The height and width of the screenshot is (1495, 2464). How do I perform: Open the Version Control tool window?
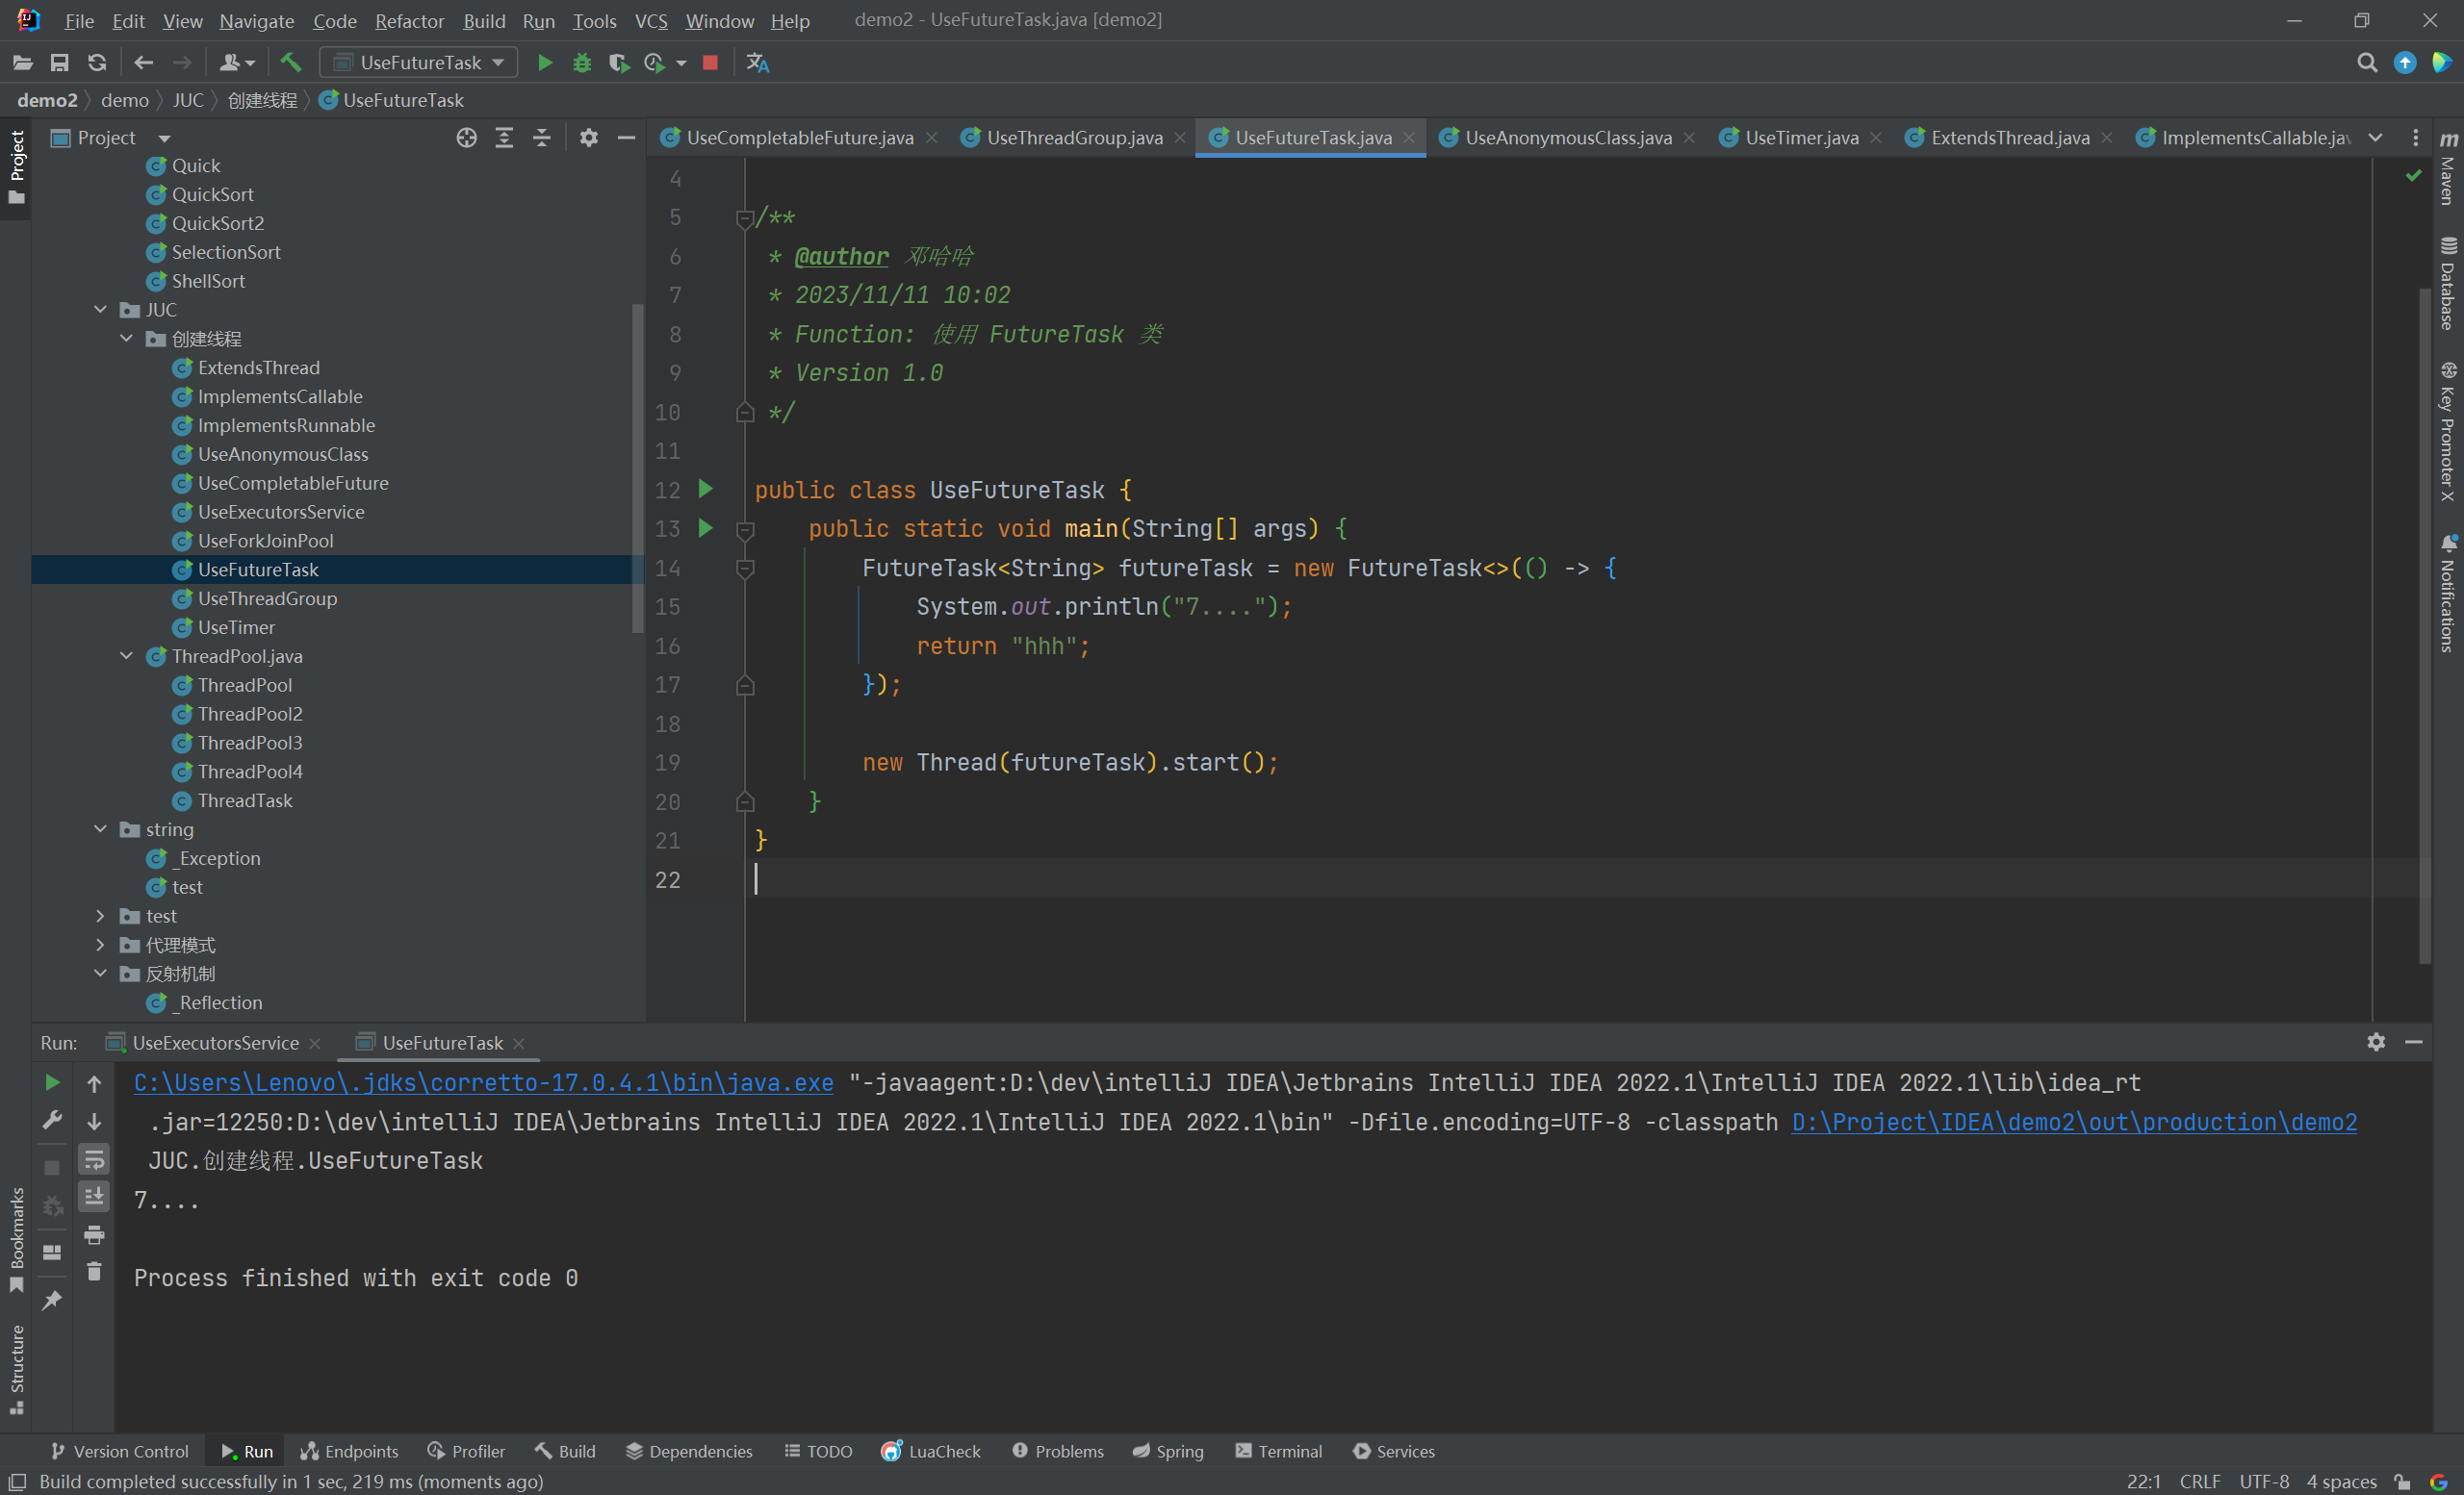click(119, 1451)
